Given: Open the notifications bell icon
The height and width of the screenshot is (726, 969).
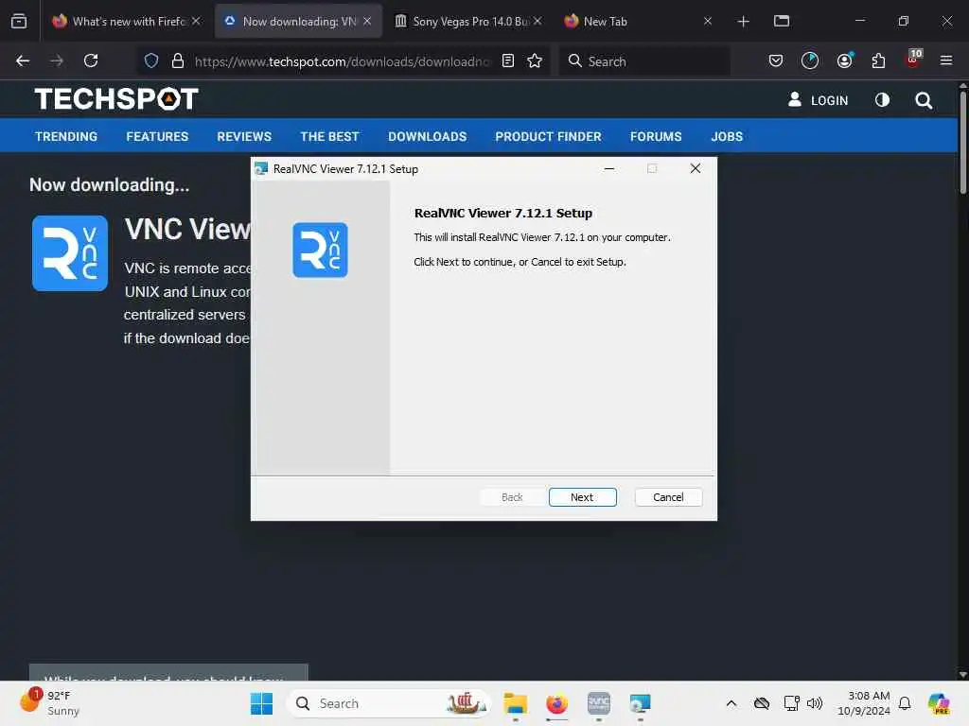Looking at the screenshot, I should (905, 703).
